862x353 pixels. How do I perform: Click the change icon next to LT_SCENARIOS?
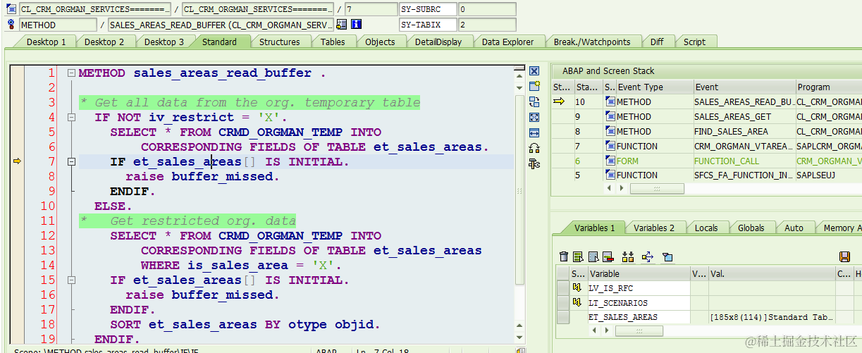pyautogui.click(x=578, y=303)
